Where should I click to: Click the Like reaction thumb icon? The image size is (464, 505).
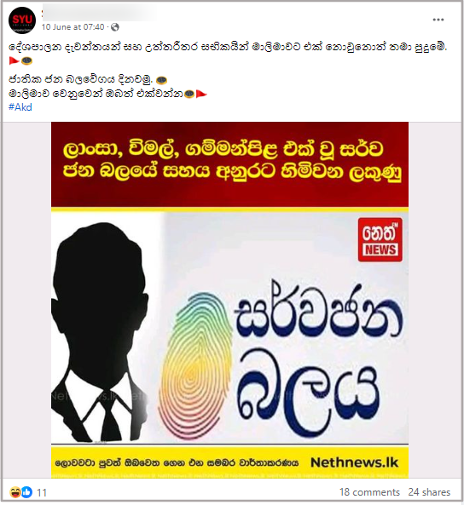point(26,491)
